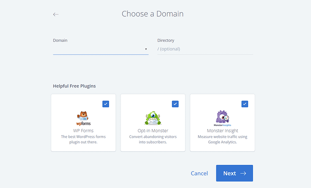Click the 'Domain' field label
Screen dimensions: 311x188
click(x=60, y=40)
